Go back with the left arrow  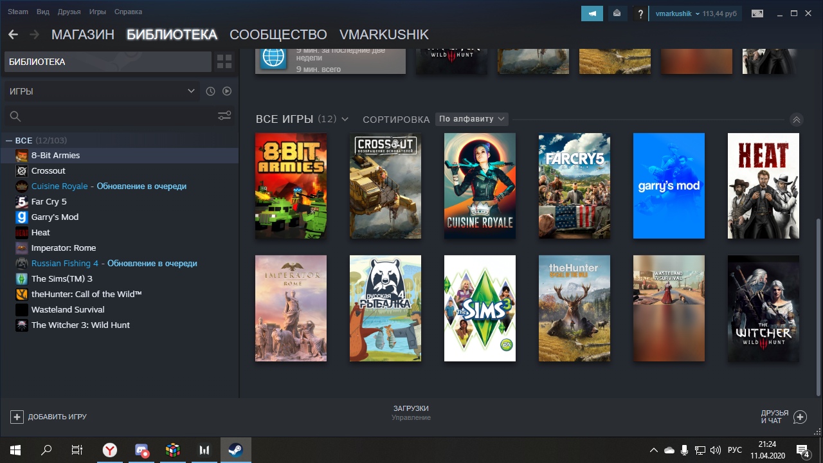click(13, 35)
